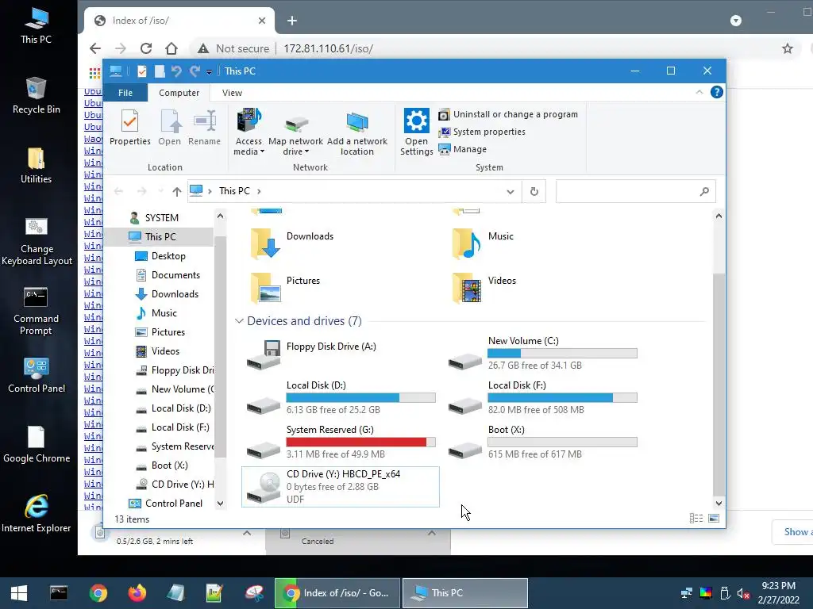Click the Chrome home button
This screenshot has height=609, width=813.
pyautogui.click(x=171, y=48)
